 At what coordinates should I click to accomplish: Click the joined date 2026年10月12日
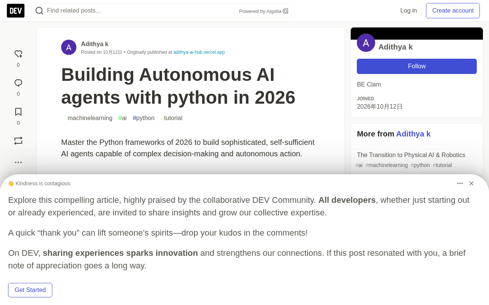point(380,107)
